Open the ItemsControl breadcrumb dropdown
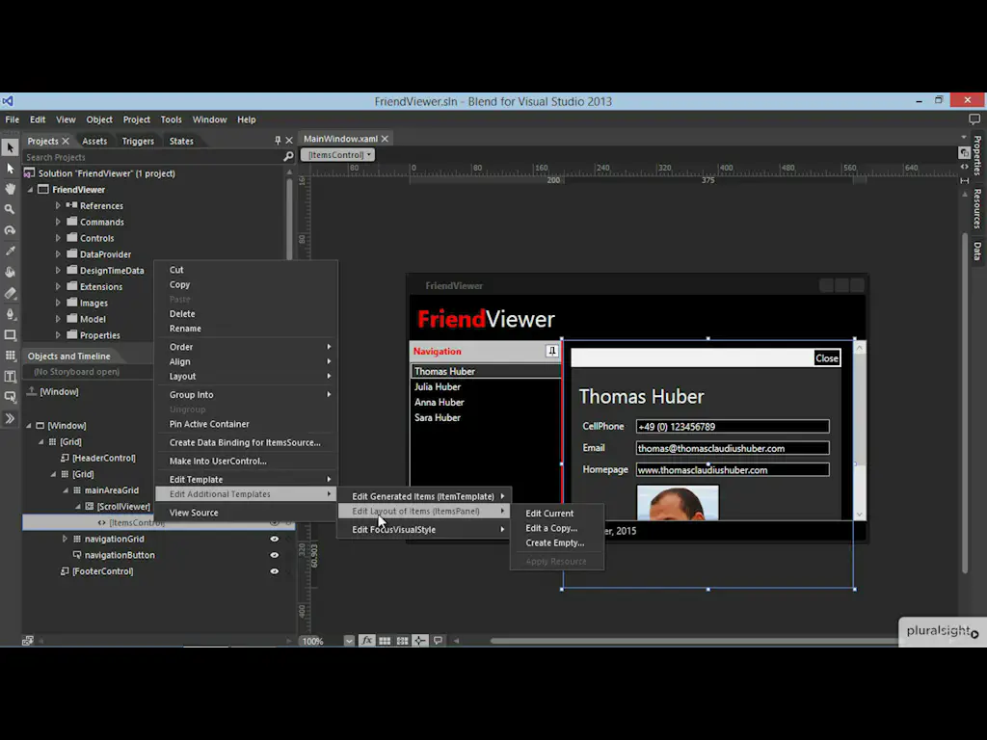987x740 pixels. click(369, 155)
